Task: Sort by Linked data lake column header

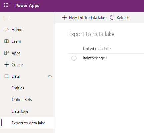Action: tap(97, 49)
